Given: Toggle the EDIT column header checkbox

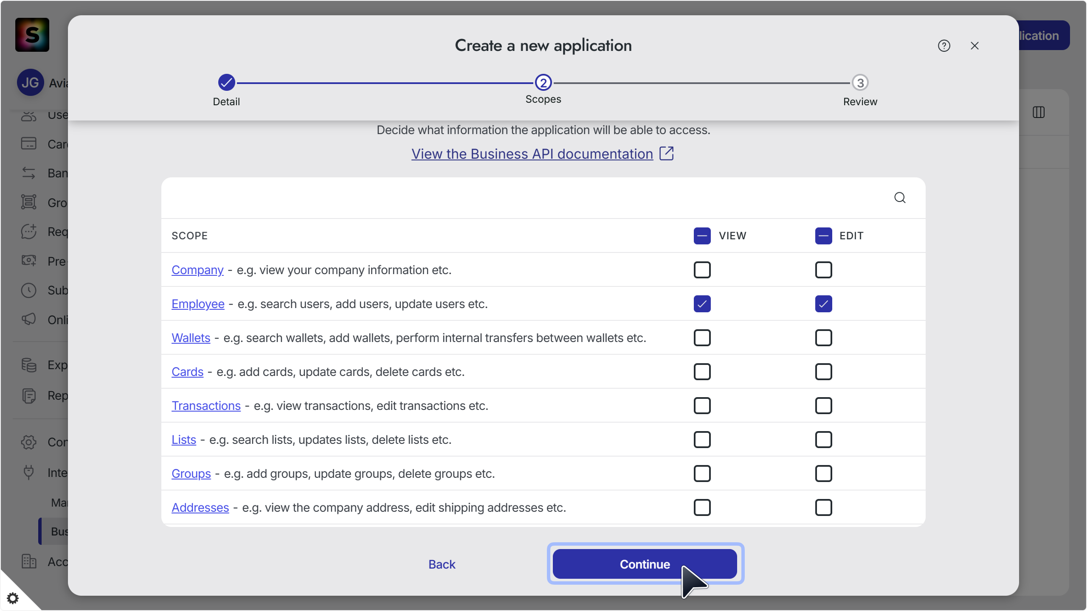Looking at the screenshot, I should coord(823,236).
